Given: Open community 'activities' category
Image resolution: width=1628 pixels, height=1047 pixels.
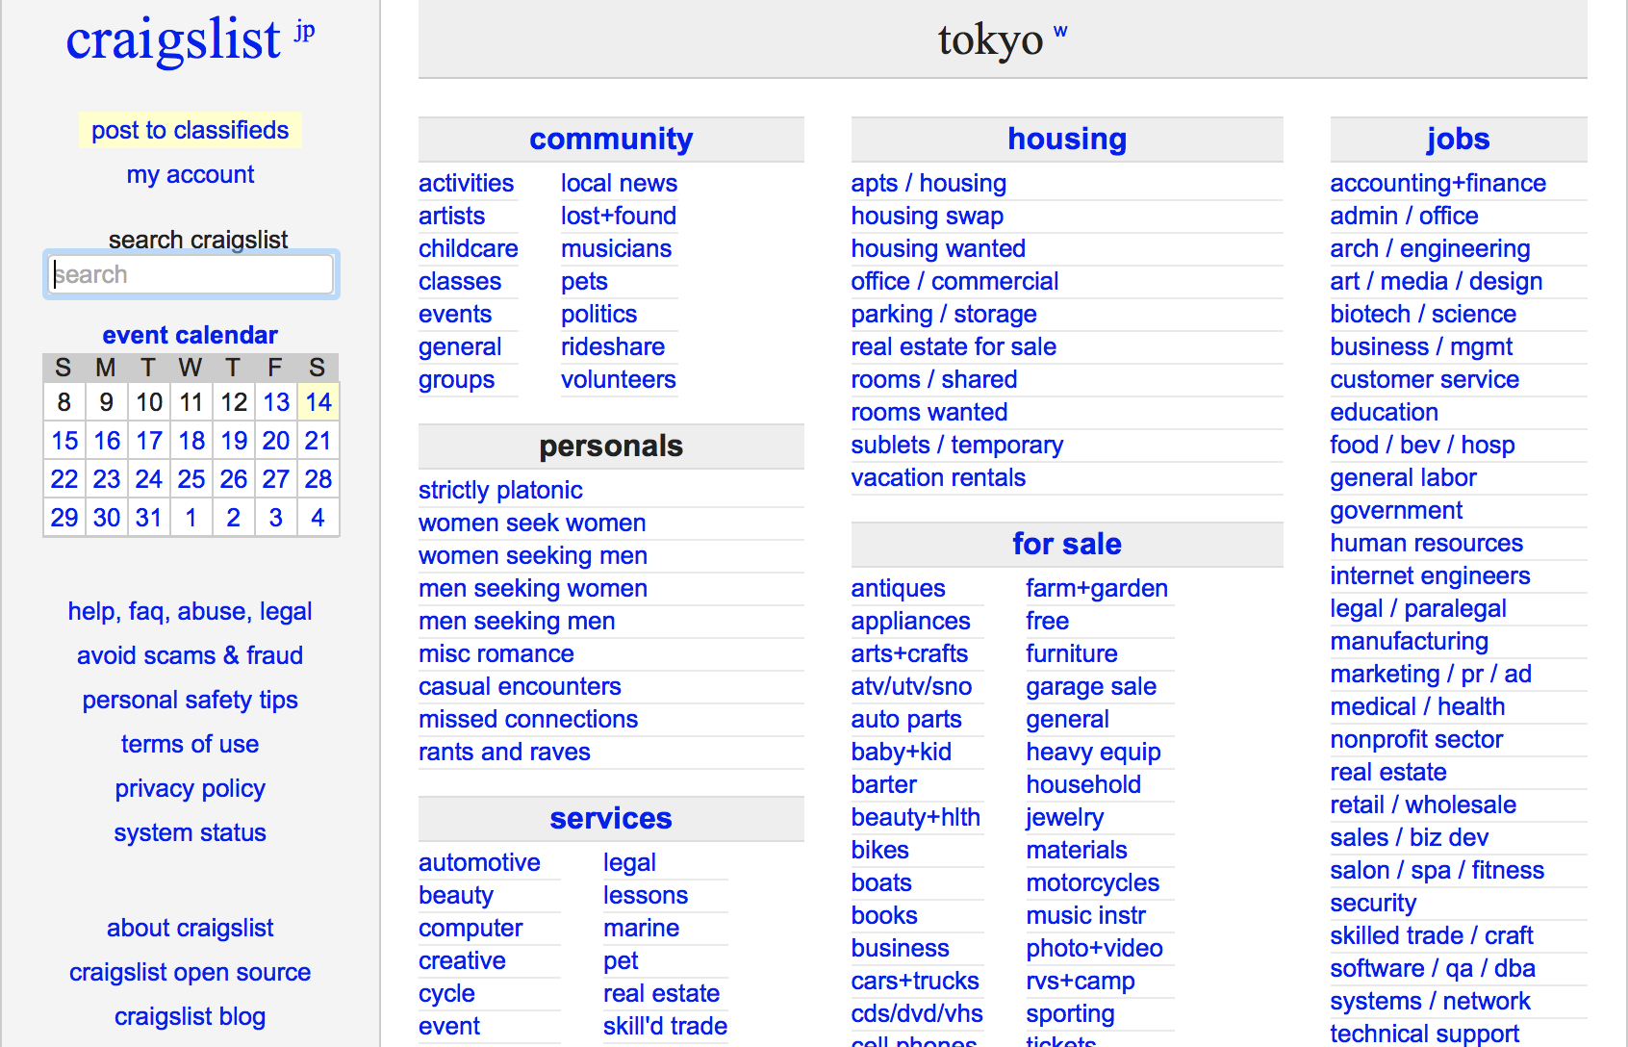Looking at the screenshot, I should coord(467,183).
